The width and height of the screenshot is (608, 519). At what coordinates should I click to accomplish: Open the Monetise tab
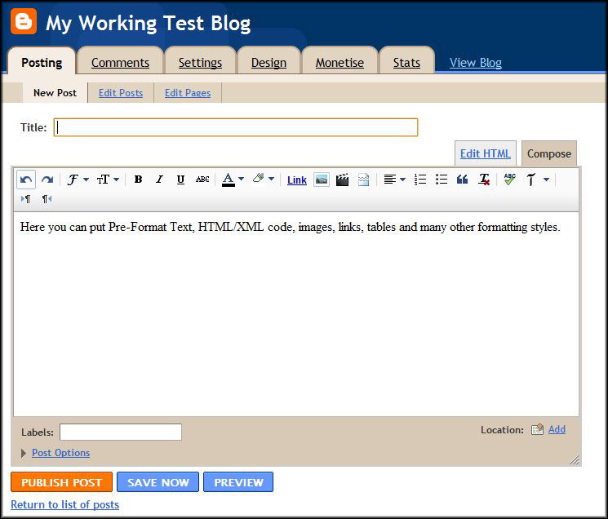point(340,62)
